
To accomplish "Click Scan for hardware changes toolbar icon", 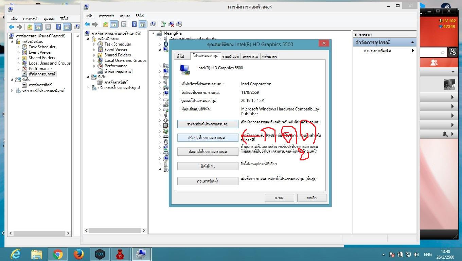I will point(153,24).
